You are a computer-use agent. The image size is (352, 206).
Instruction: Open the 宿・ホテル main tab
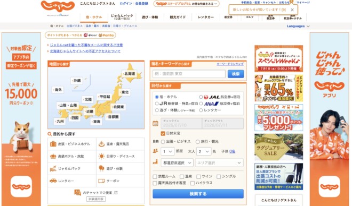94,17
